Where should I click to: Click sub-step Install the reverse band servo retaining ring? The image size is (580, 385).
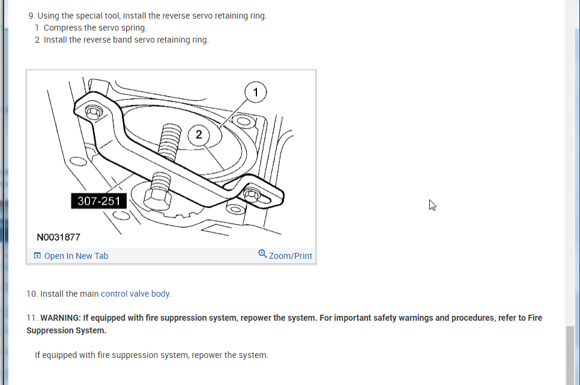tap(122, 40)
